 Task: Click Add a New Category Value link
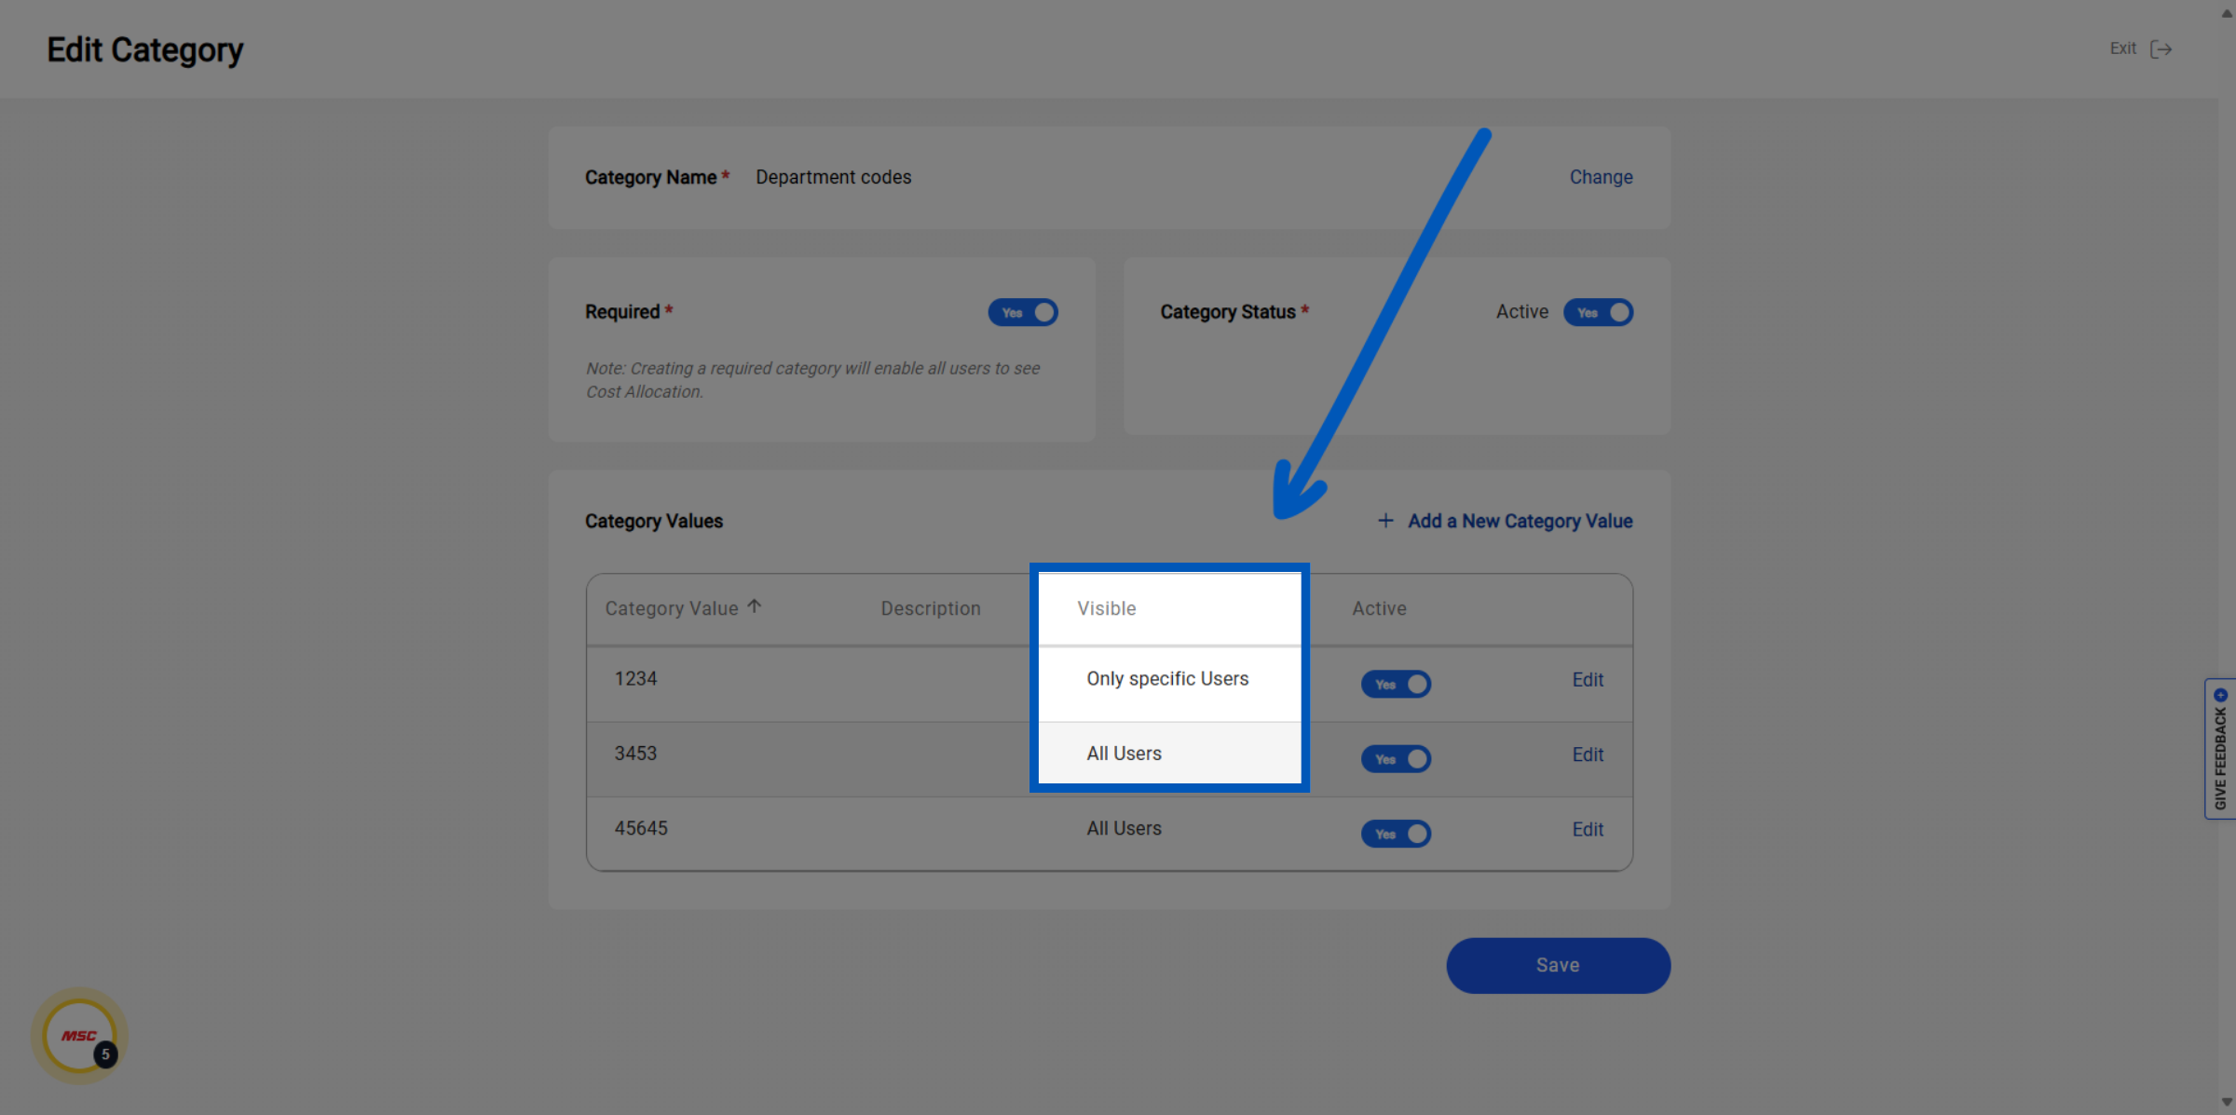1520,521
